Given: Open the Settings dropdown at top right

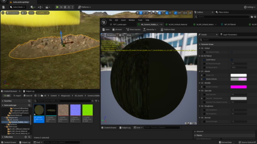Looking at the screenshot, I should [x=250, y=7].
